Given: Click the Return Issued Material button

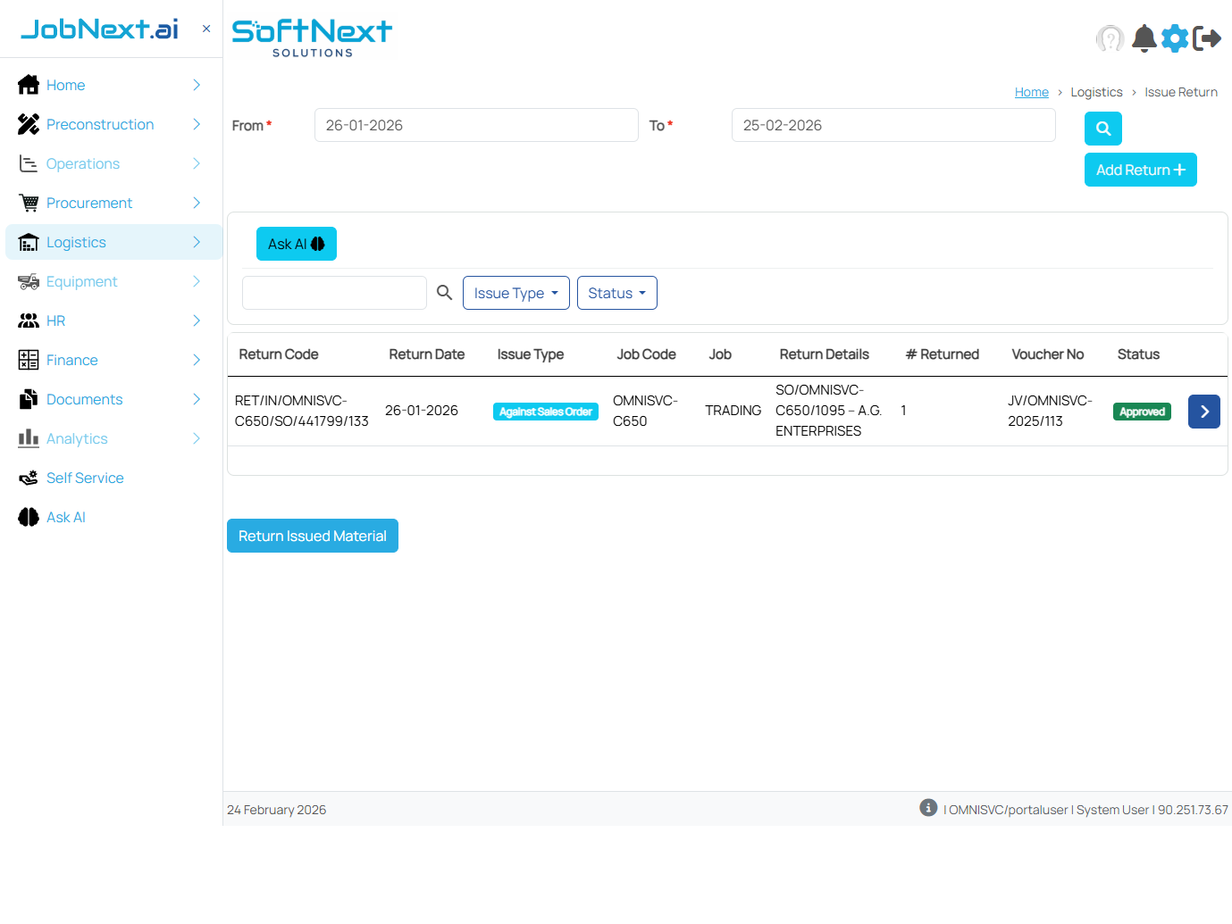Looking at the screenshot, I should tap(312, 536).
